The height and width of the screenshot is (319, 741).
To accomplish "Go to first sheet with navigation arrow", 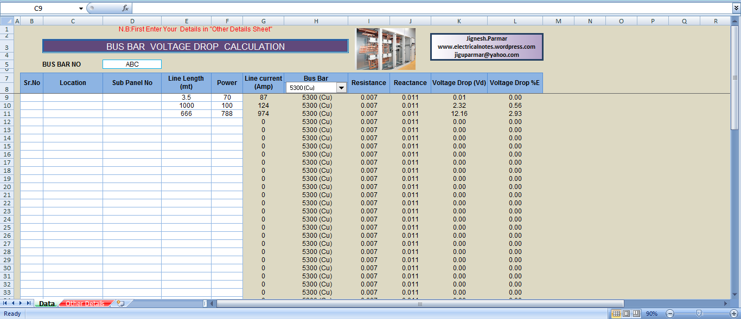I will pos(5,304).
